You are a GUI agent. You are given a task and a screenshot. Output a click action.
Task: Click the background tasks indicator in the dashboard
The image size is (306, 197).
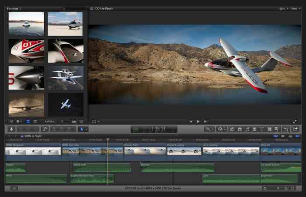136,129
